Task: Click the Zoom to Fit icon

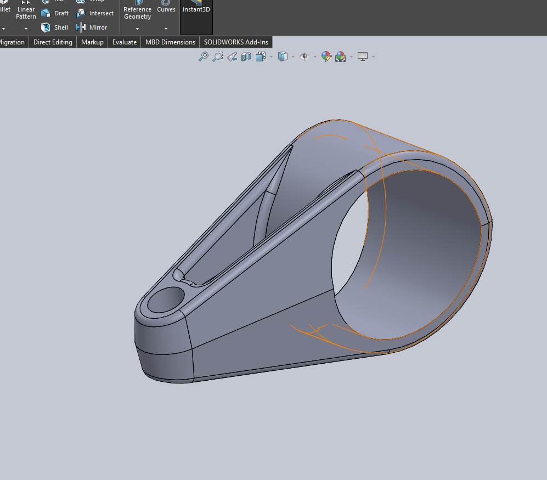Action: (204, 56)
